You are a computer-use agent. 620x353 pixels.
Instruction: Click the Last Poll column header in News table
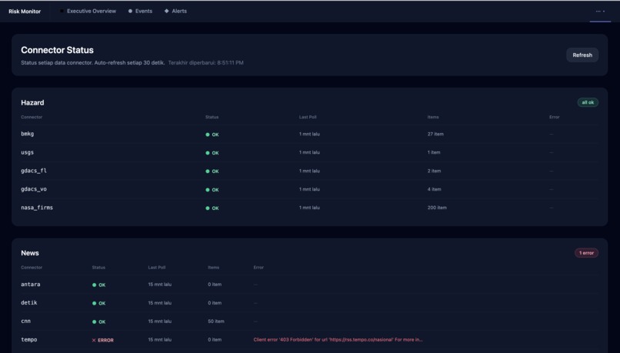tap(157, 268)
